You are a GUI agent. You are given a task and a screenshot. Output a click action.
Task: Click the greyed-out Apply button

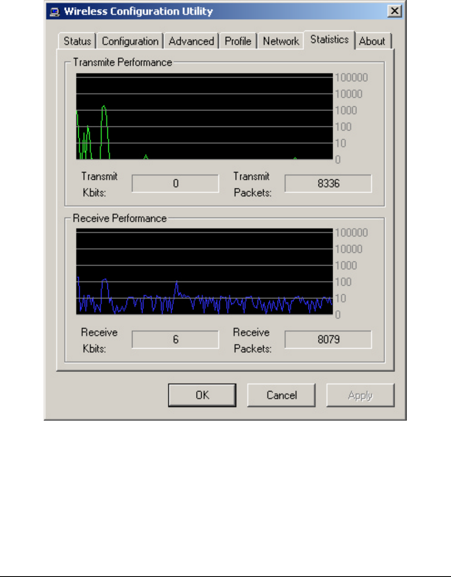[x=360, y=395]
